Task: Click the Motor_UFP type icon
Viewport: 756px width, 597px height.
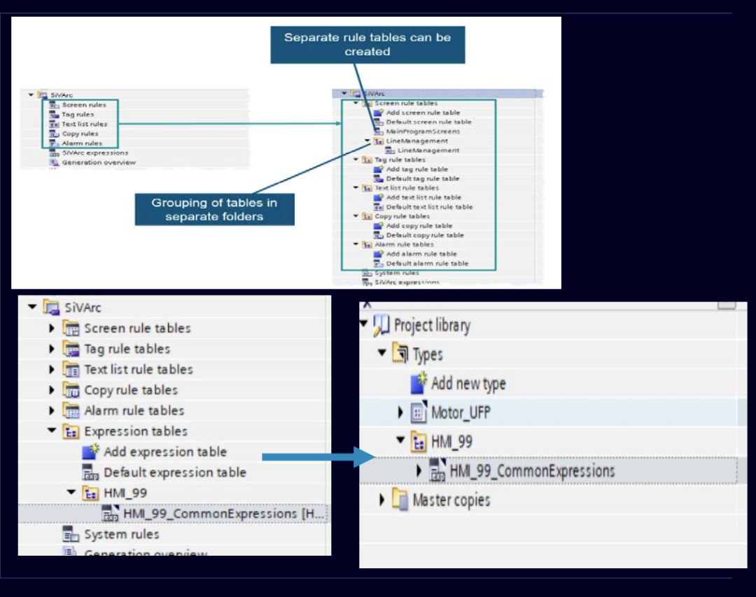Action: 418,413
